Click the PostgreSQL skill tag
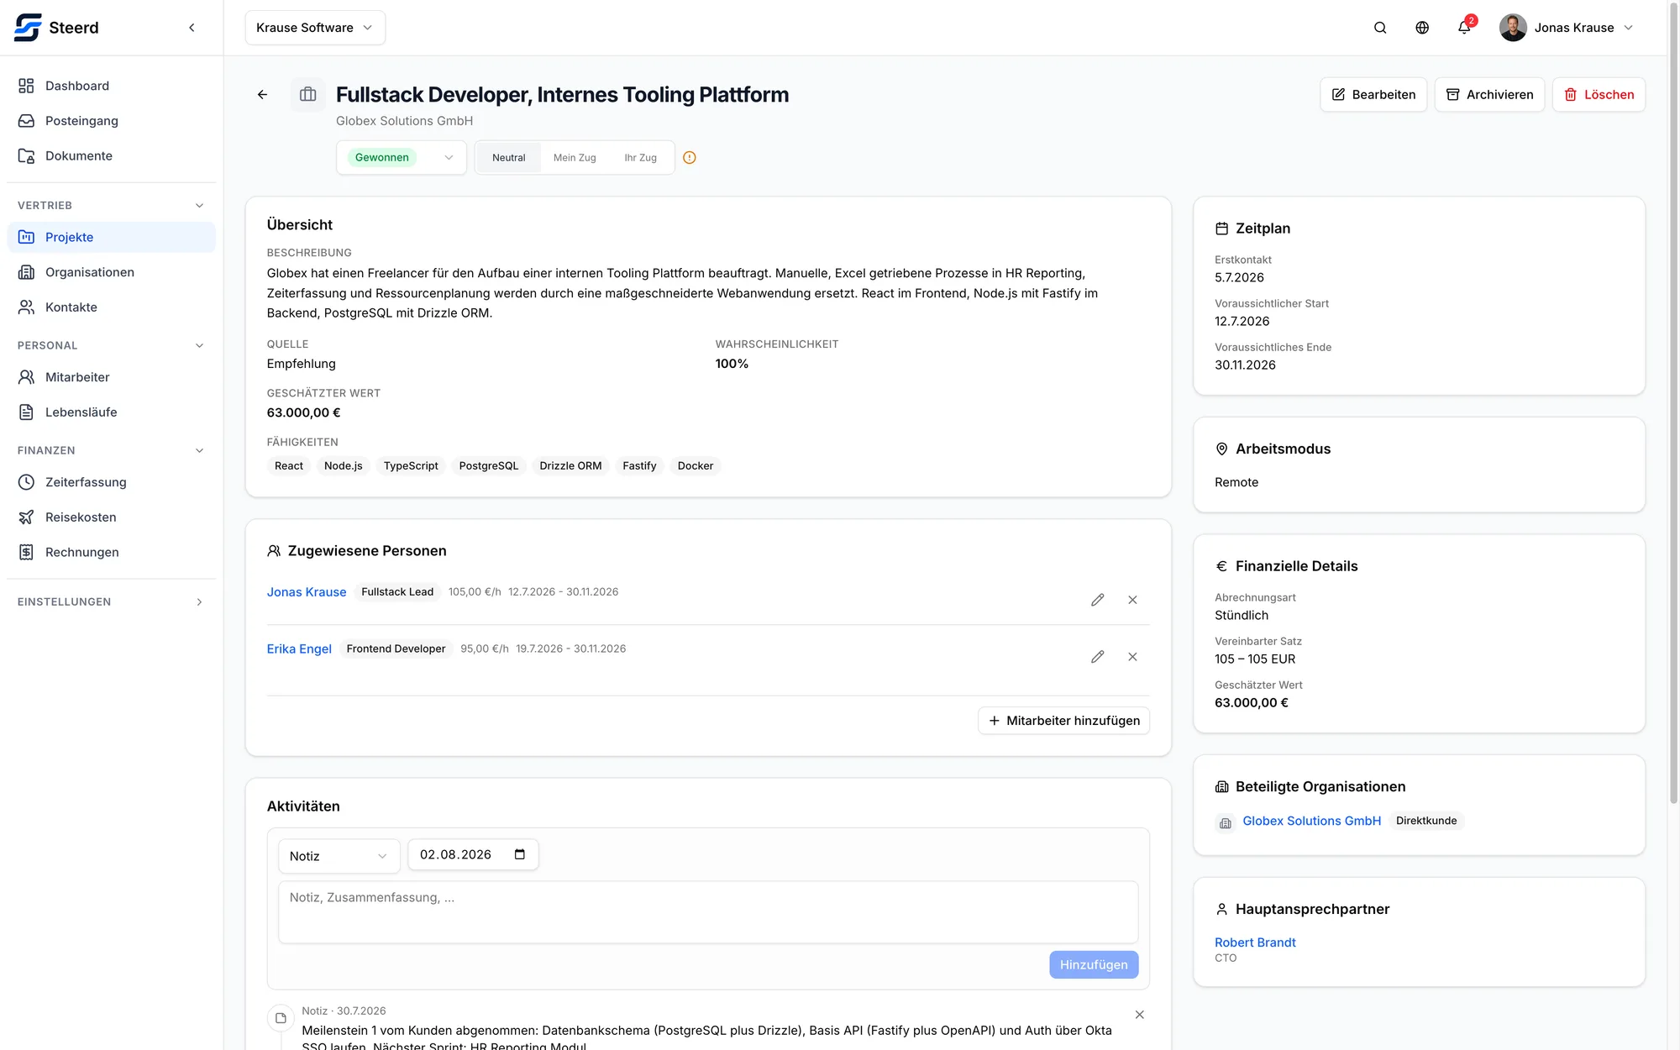1680x1050 pixels. [489, 466]
